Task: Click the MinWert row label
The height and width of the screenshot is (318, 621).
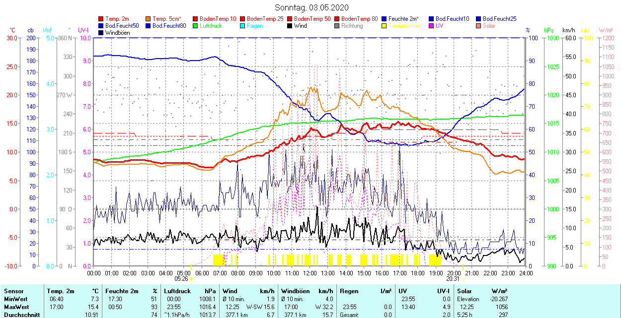Action: pos(15,299)
